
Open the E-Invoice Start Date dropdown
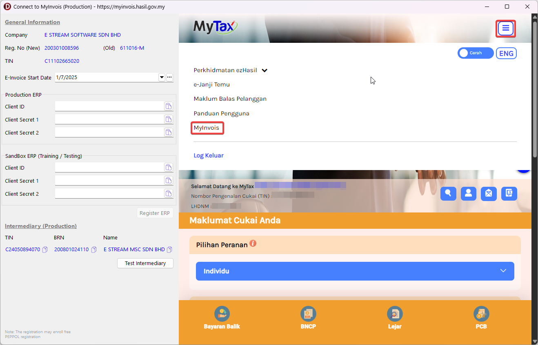click(x=162, y=77)
